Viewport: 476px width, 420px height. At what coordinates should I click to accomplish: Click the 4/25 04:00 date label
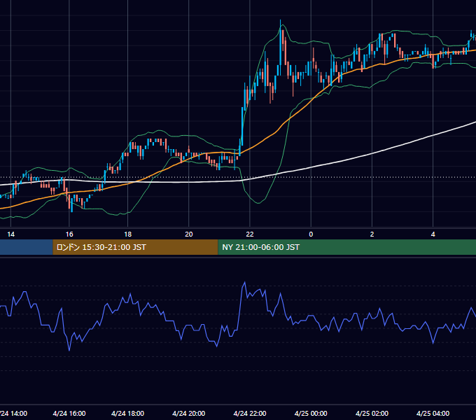click(x=433, y=413)
